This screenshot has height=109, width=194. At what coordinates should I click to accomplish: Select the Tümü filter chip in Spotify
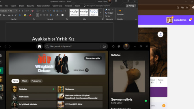click(x=15, y=81)
